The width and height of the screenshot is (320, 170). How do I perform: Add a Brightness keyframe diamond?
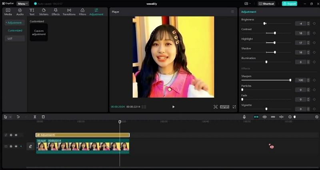pyautogui.click(x=314, y=24)
